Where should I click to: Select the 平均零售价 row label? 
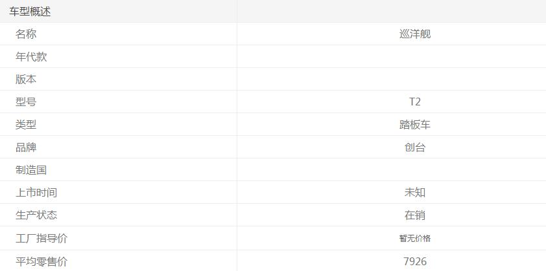42,262
